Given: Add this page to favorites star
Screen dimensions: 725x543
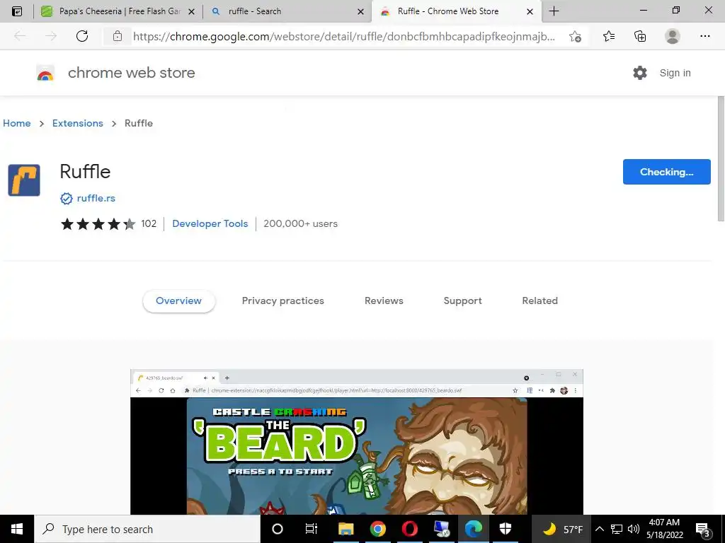Looking at the screenshot, I should coord(575,36).
